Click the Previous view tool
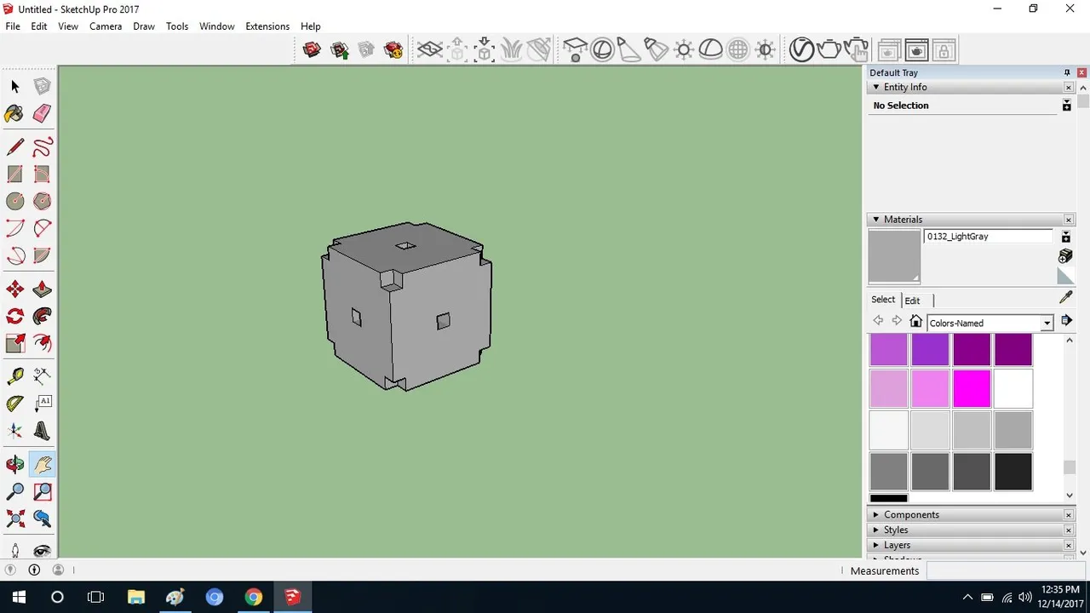Image resolution: width=1090 pixels, height=613 pixels. coord(42,518)
